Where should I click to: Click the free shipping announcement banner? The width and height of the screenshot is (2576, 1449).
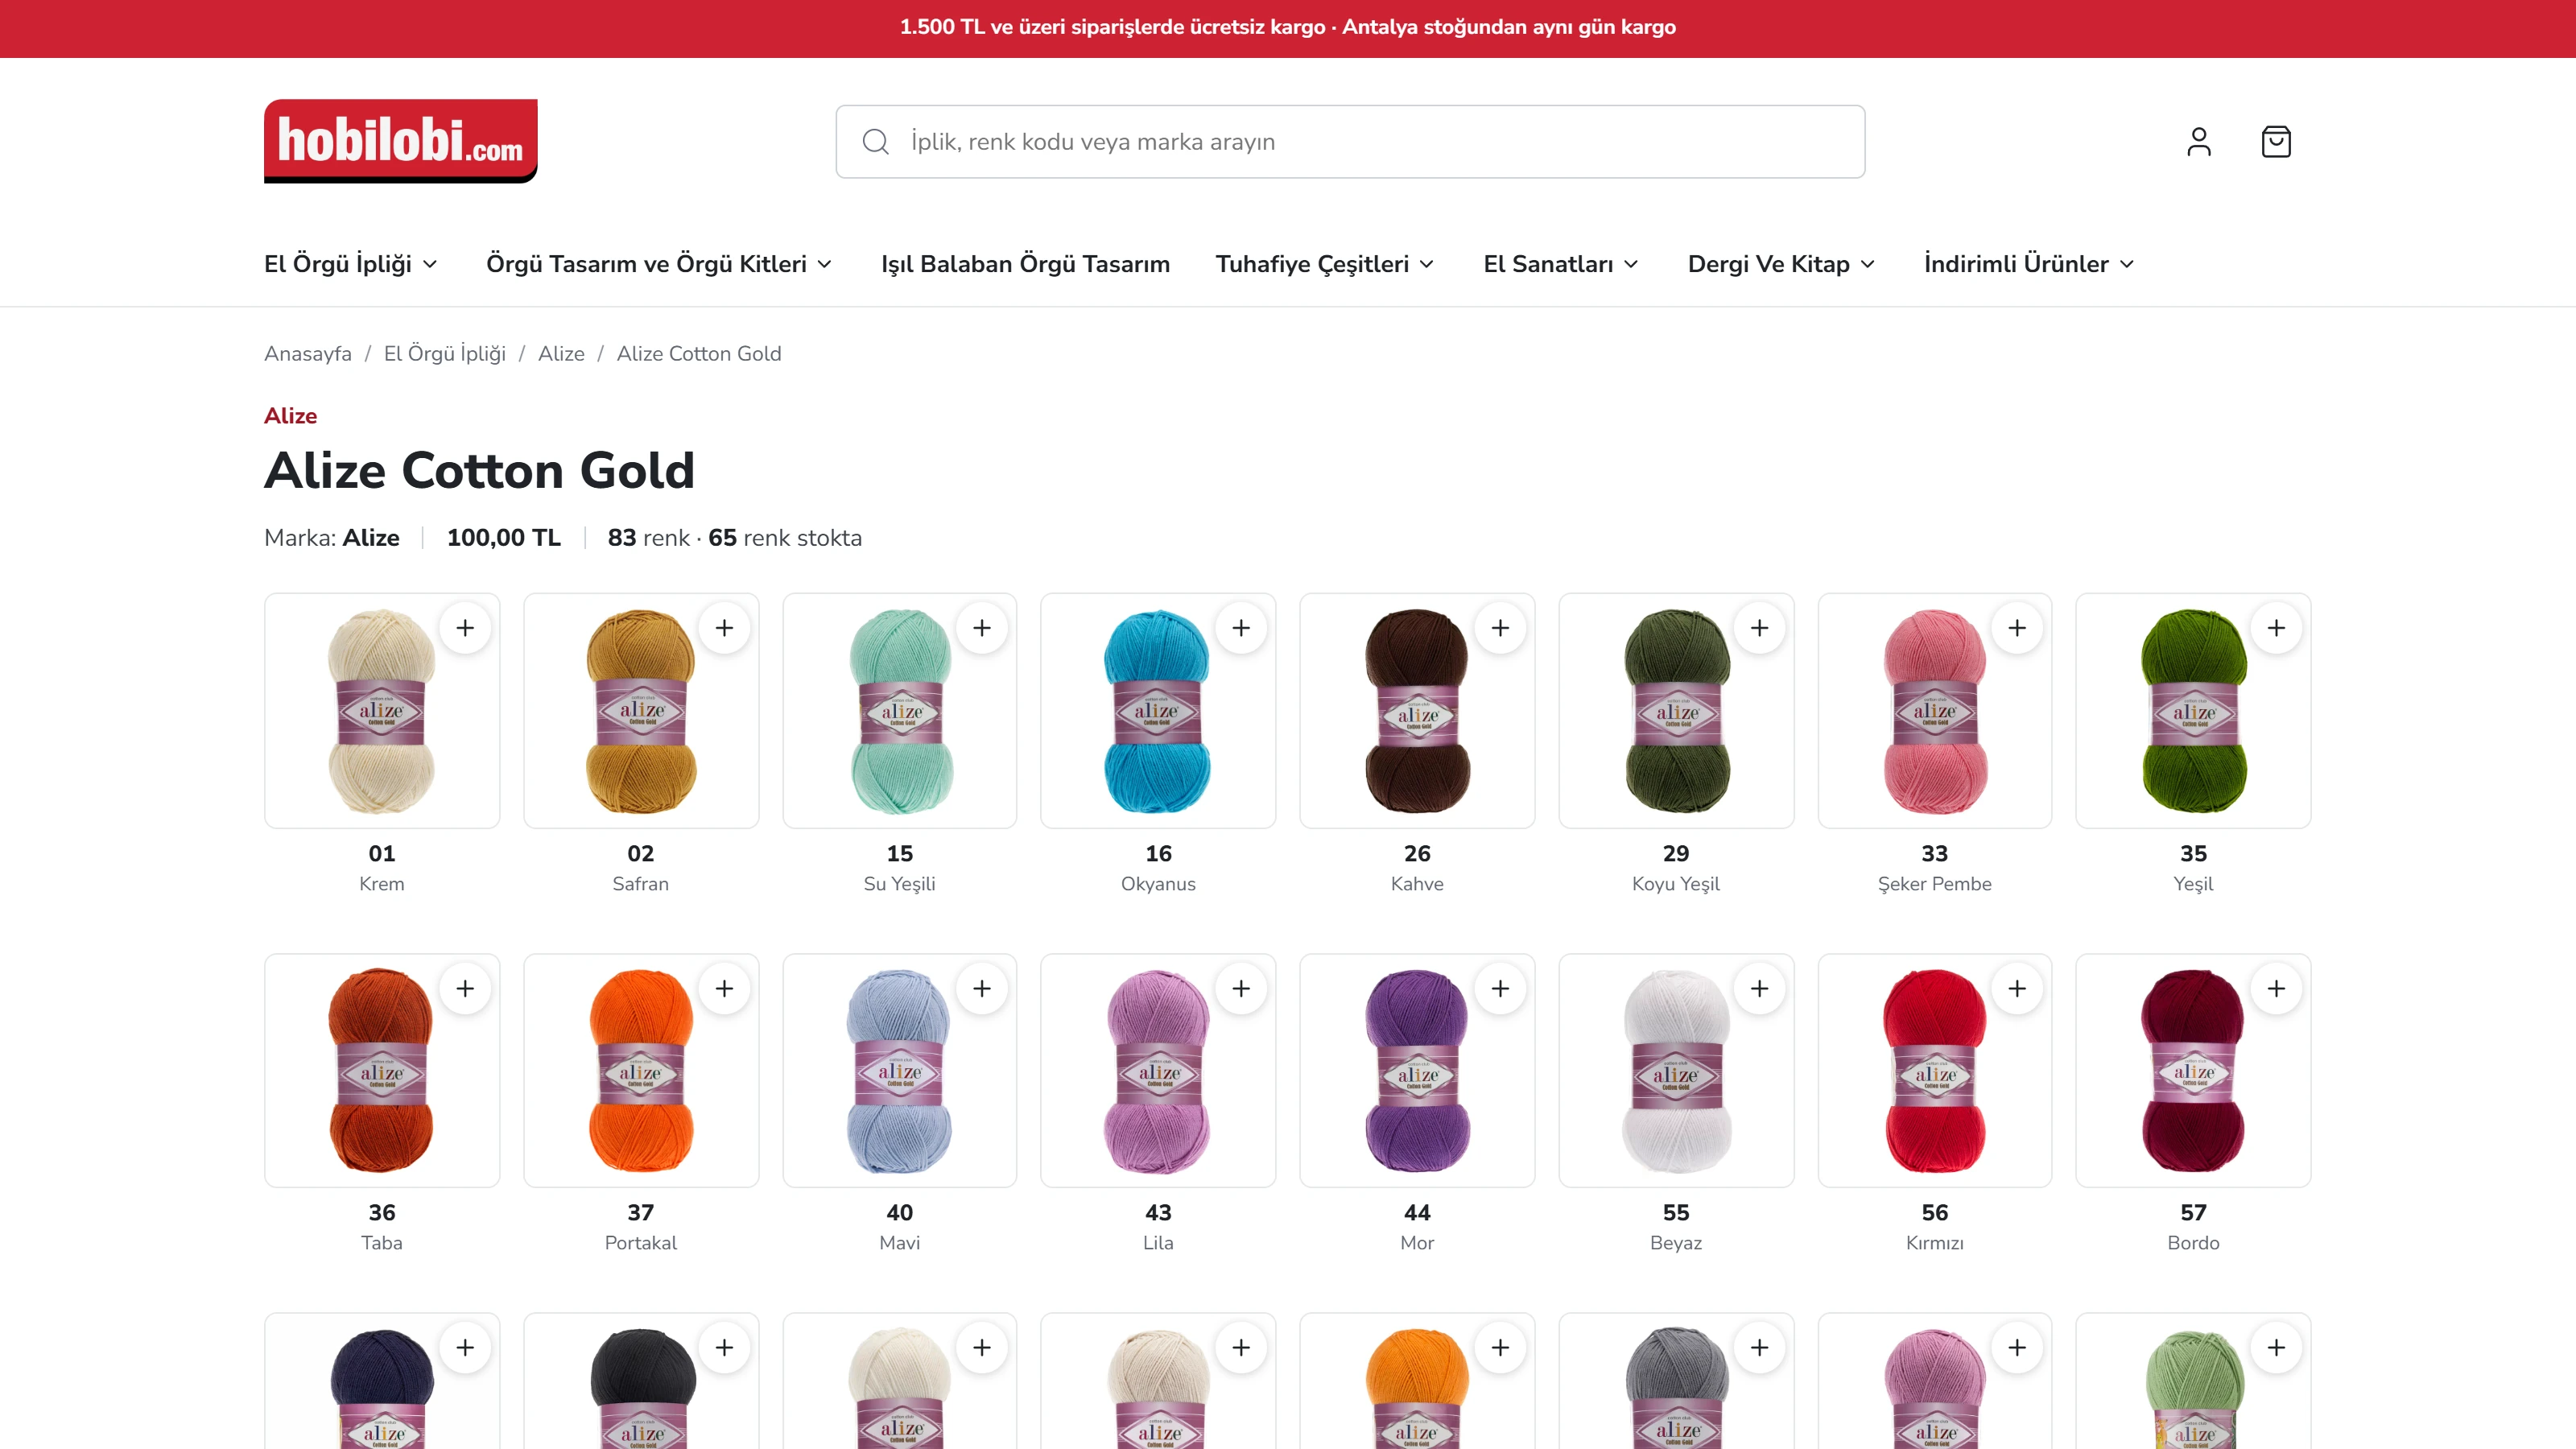tap(1288, 28)
